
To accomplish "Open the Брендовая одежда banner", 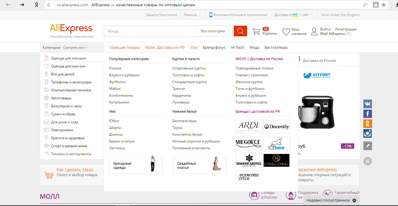I will (136, 166).
